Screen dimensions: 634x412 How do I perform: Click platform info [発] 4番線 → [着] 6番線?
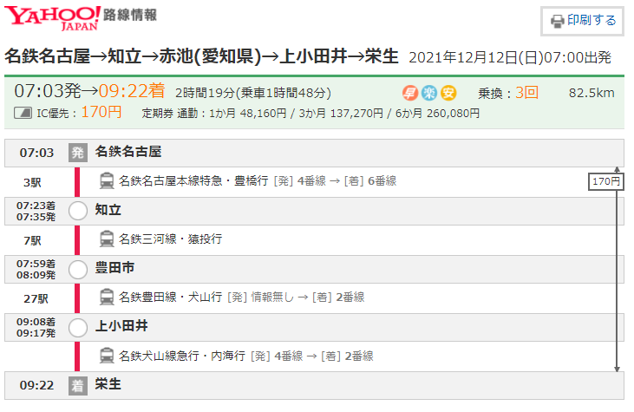coord(335,181)
